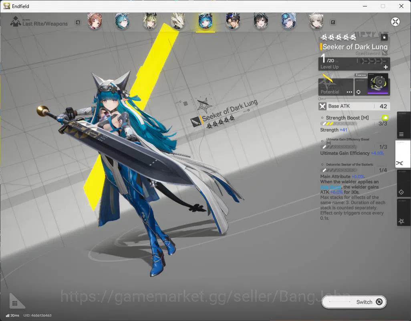Click the Level Up plus button
Screen dimensions: 411x321
coord(386,67)
